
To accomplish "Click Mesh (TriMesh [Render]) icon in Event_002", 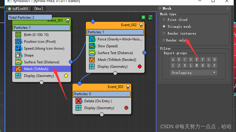I will (92, 60).
